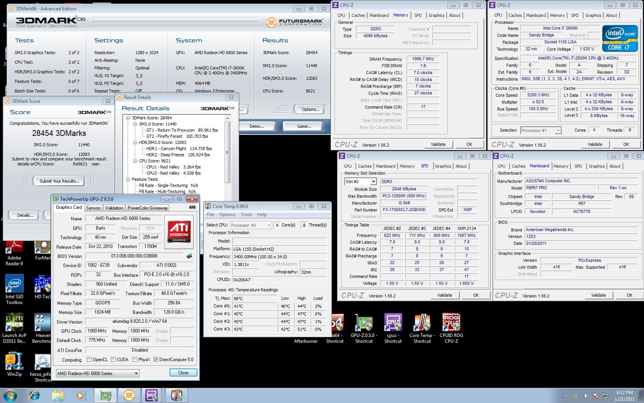Click the volume speaker tray icon
This screenshot has height=403, width=644.
point(587,396)
